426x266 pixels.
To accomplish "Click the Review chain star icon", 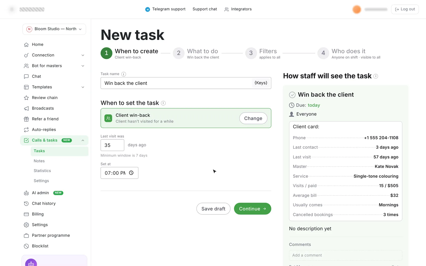I will 26,98.
